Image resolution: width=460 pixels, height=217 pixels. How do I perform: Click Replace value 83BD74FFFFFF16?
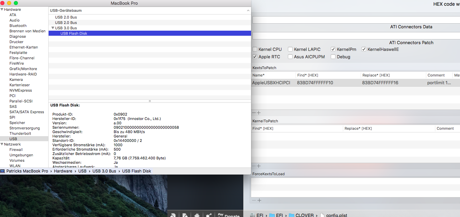point(380,83)
